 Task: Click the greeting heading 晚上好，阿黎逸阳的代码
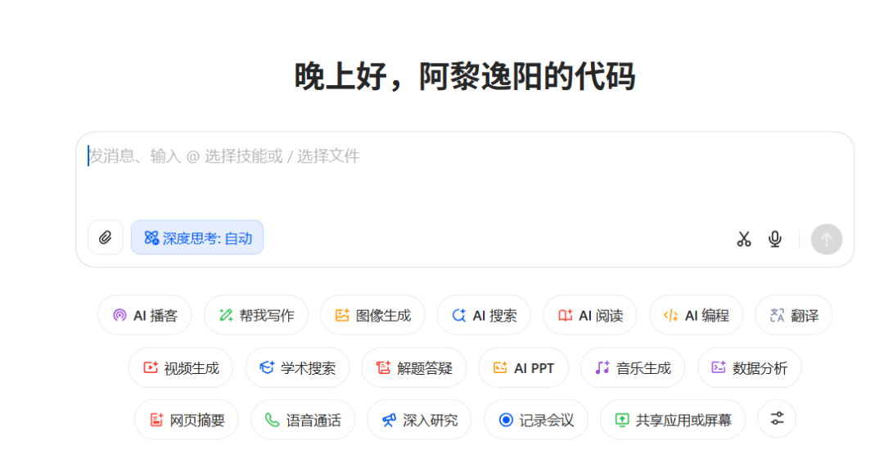tap(465, 76)
